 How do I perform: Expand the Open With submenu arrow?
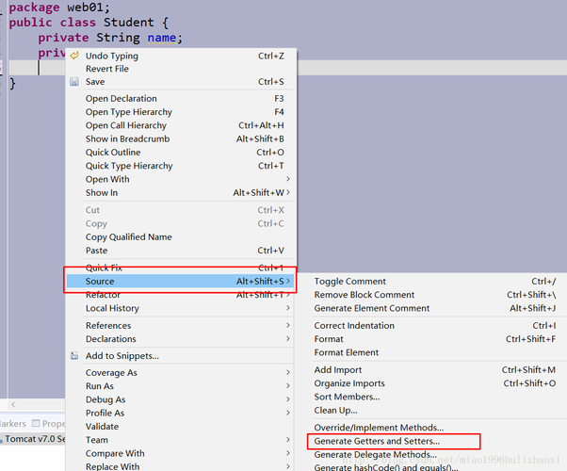pos(288,179)
